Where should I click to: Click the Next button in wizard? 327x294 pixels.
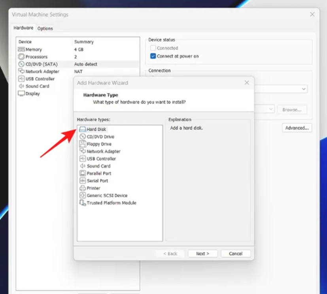(x=203, y=254)
